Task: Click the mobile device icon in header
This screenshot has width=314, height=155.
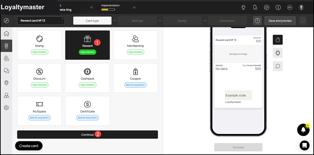Action: coord(255,7)
